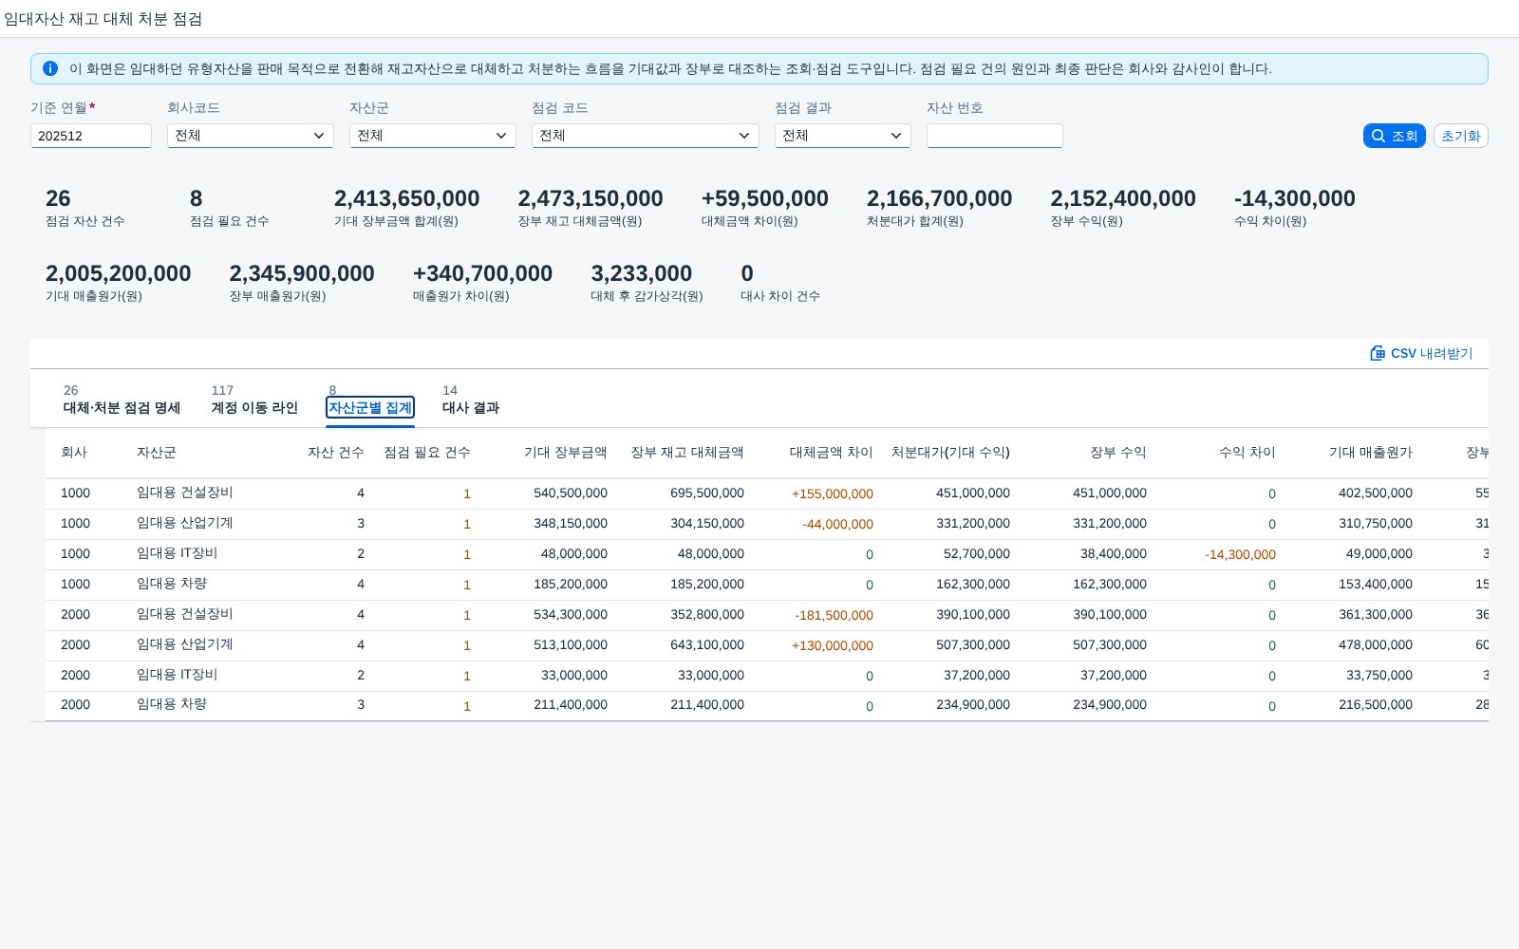This screenshot has height=949, width=1519.
Task: Expand the 자산군 dropdown arrow
Action: click(501, 136)
